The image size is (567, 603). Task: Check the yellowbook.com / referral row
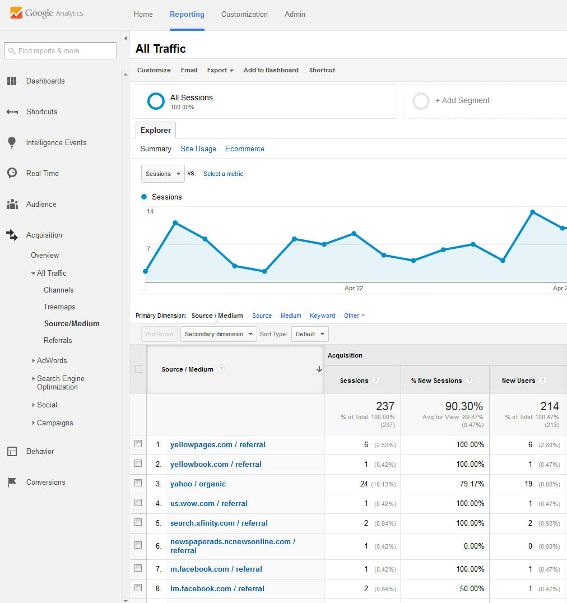[138, 463]
